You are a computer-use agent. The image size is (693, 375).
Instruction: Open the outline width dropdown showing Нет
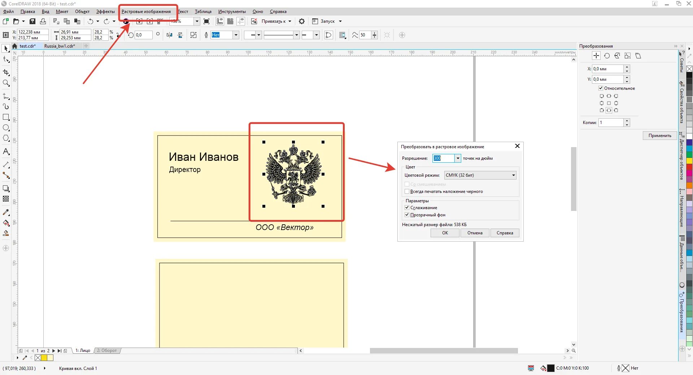pyautogui.click(x=236, y=35)
